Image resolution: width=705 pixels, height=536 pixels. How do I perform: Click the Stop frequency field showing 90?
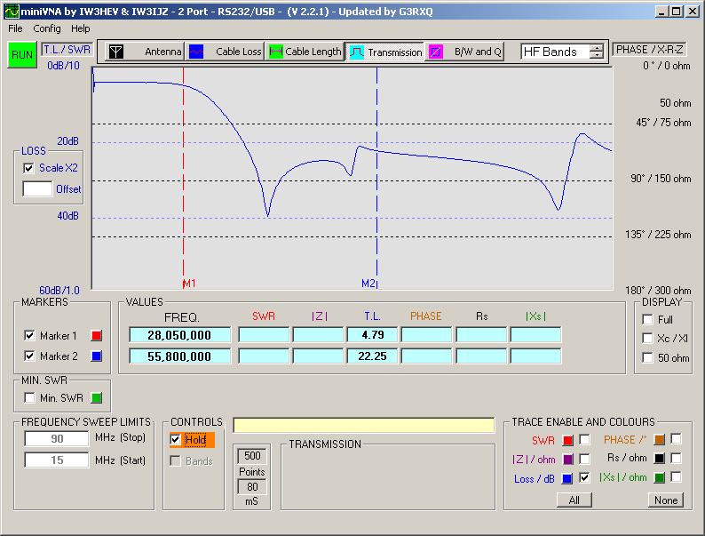[x=57, y=439]
